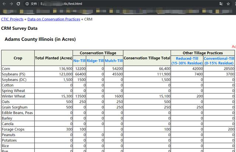The image size is (236, 152).
Task: Go forward using the browser forward arrow
Action: pos(11,4)
